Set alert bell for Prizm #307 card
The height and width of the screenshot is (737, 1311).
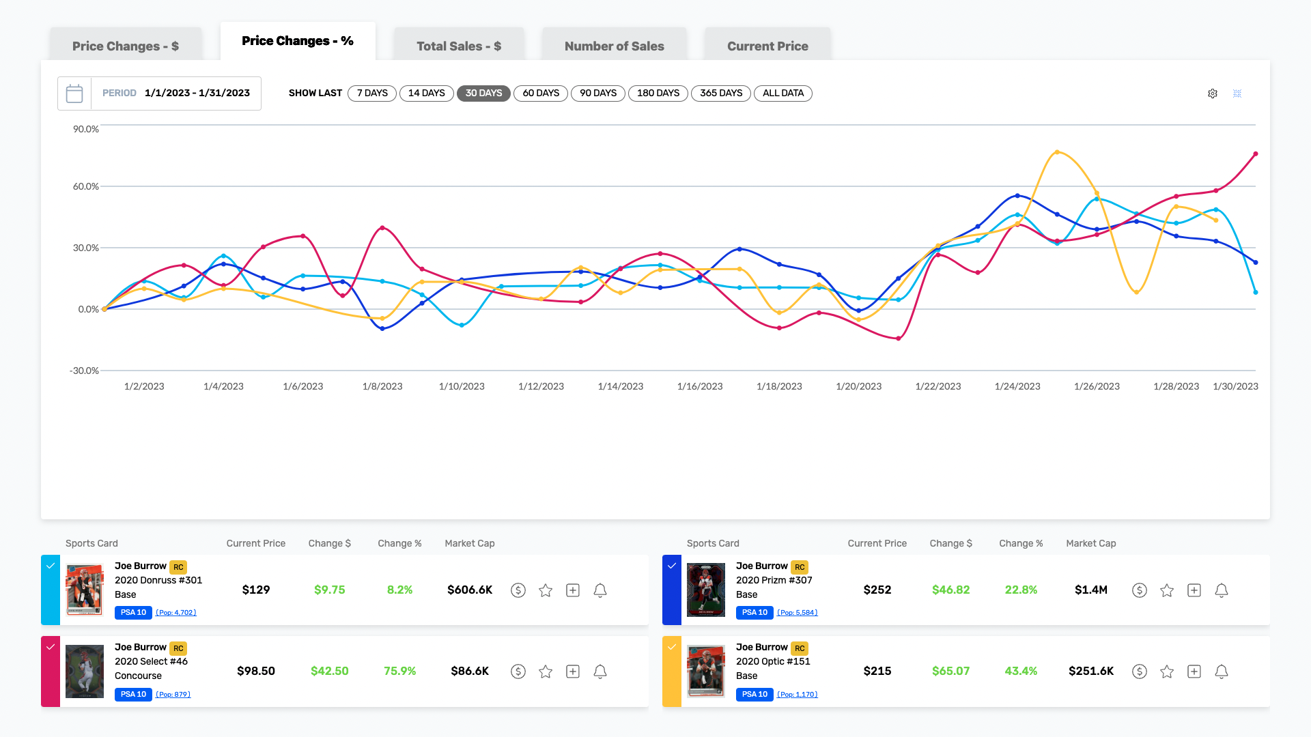(x=1222, y=590)
